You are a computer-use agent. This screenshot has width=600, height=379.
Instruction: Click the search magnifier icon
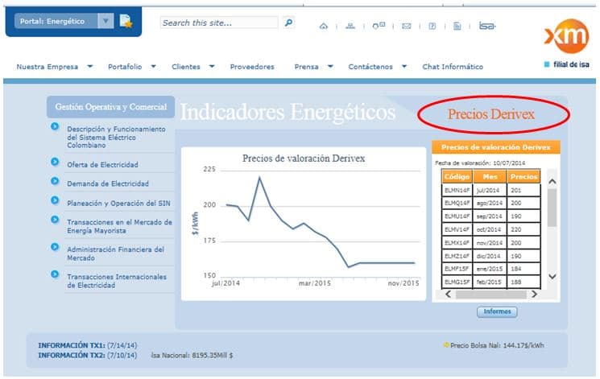[x=289, y=23]
